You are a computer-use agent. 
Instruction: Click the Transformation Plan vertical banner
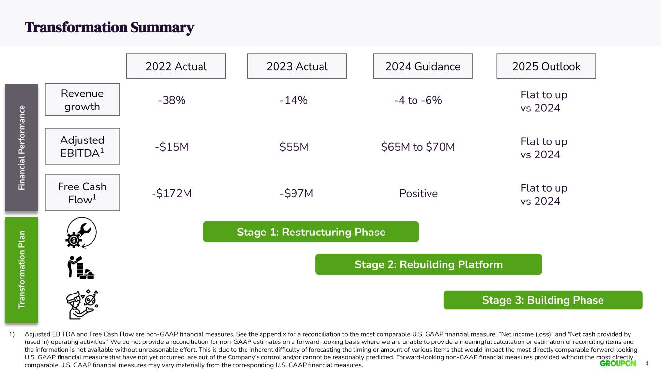point(21,269)
